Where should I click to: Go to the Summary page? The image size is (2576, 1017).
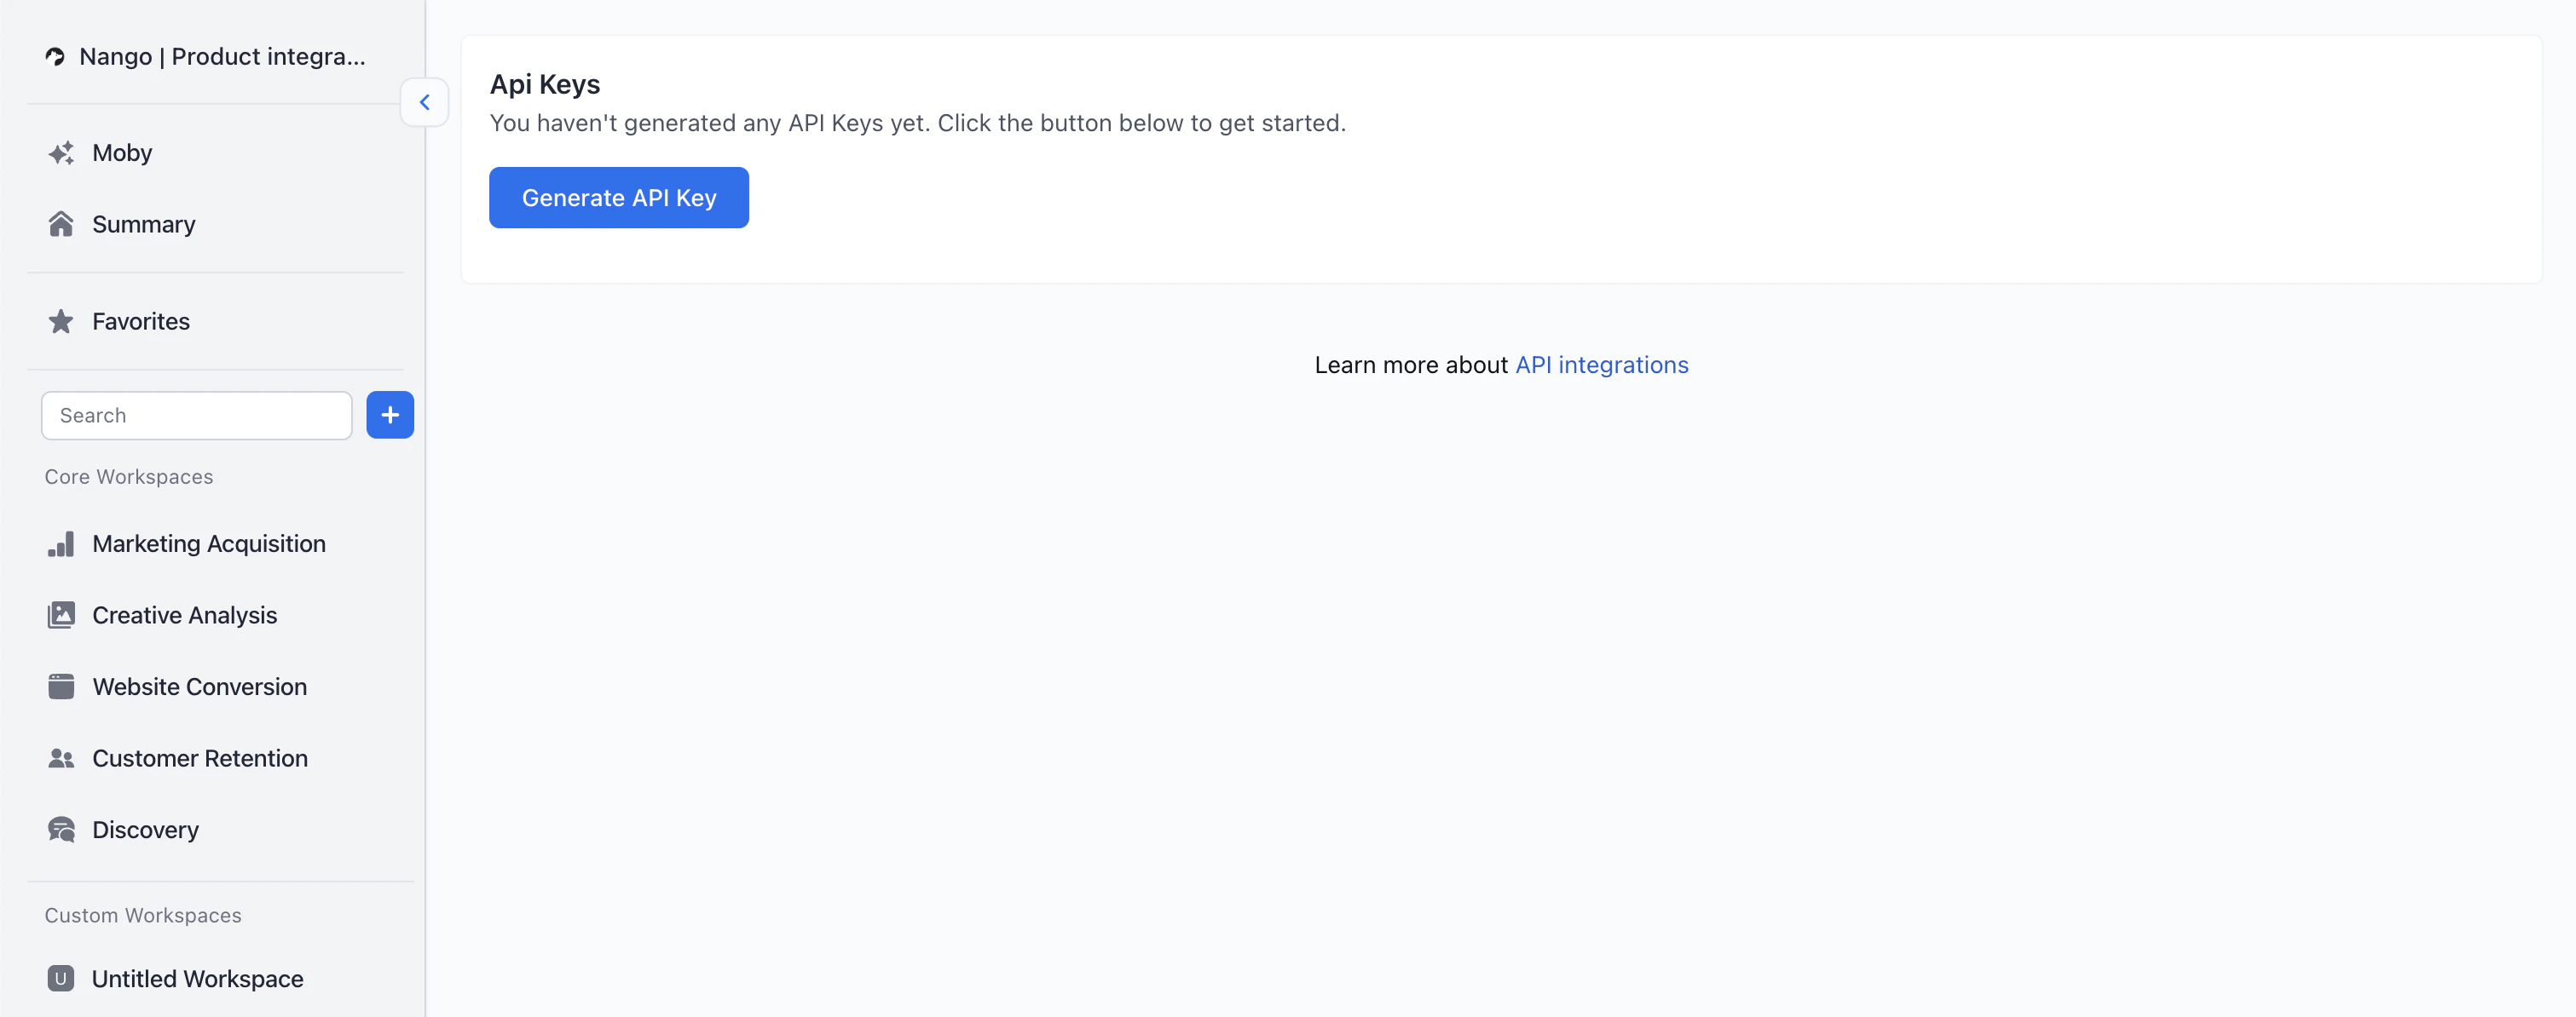pos(143,225)
